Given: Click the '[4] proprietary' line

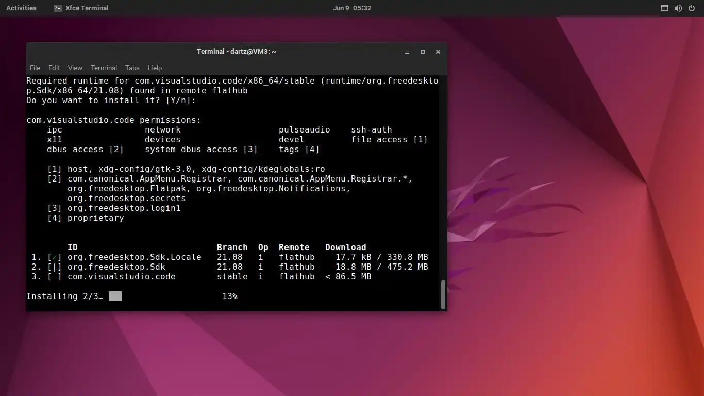Looking at the screenshot, I should point(86,218).
